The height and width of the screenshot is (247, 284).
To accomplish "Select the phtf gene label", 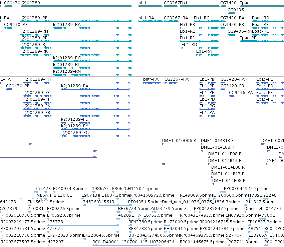I will click(142, 3).
